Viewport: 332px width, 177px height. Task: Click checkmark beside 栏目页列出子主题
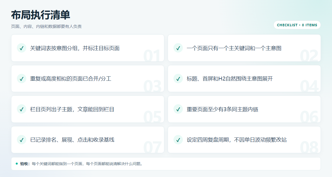22,109
